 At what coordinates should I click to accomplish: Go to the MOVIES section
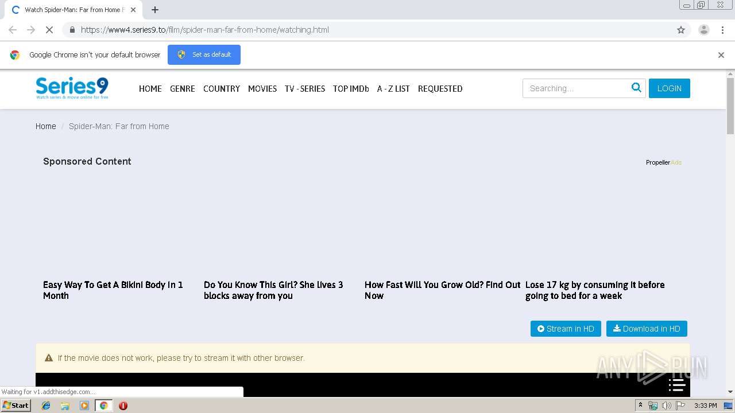click(x=262, y=88)
